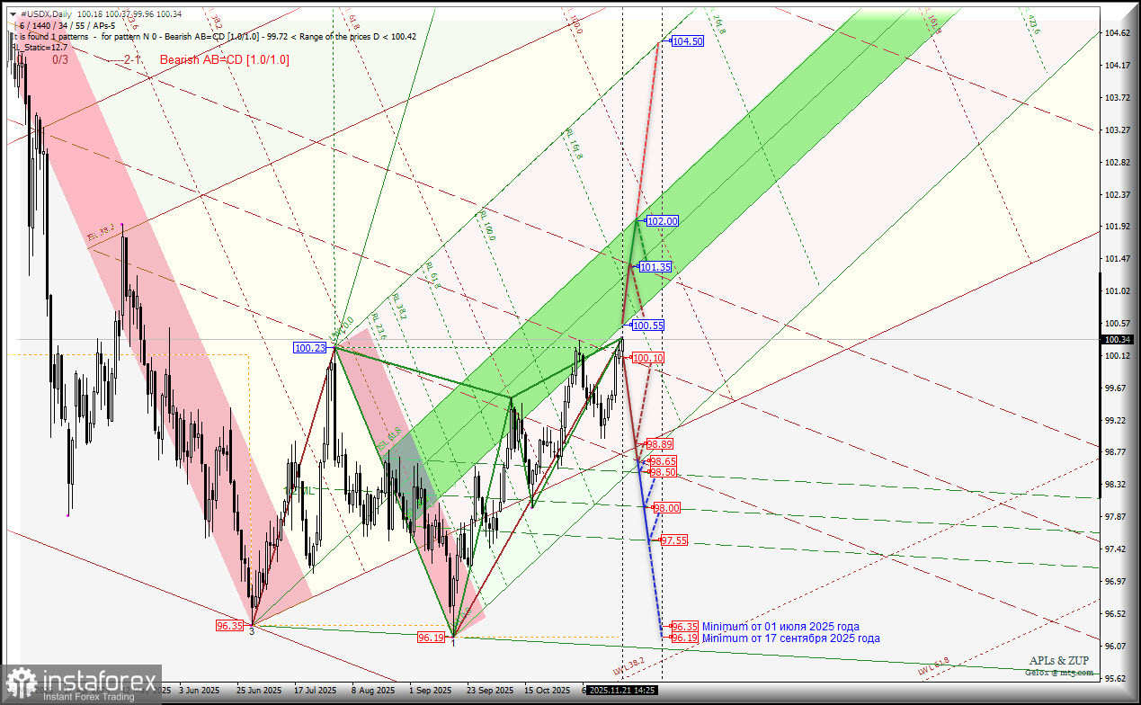Select the 3 Jun 2025 date label
This screenshot has height=705, width=1141.
pyautogui.click(x=200, y=691)
